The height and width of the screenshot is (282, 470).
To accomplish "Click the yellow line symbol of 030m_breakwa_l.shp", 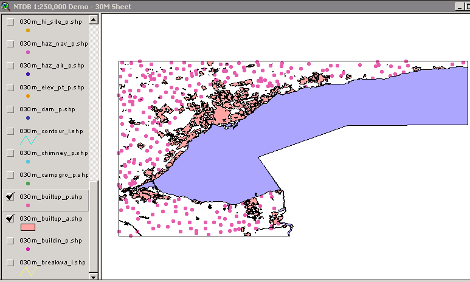I will click(28, 272).
